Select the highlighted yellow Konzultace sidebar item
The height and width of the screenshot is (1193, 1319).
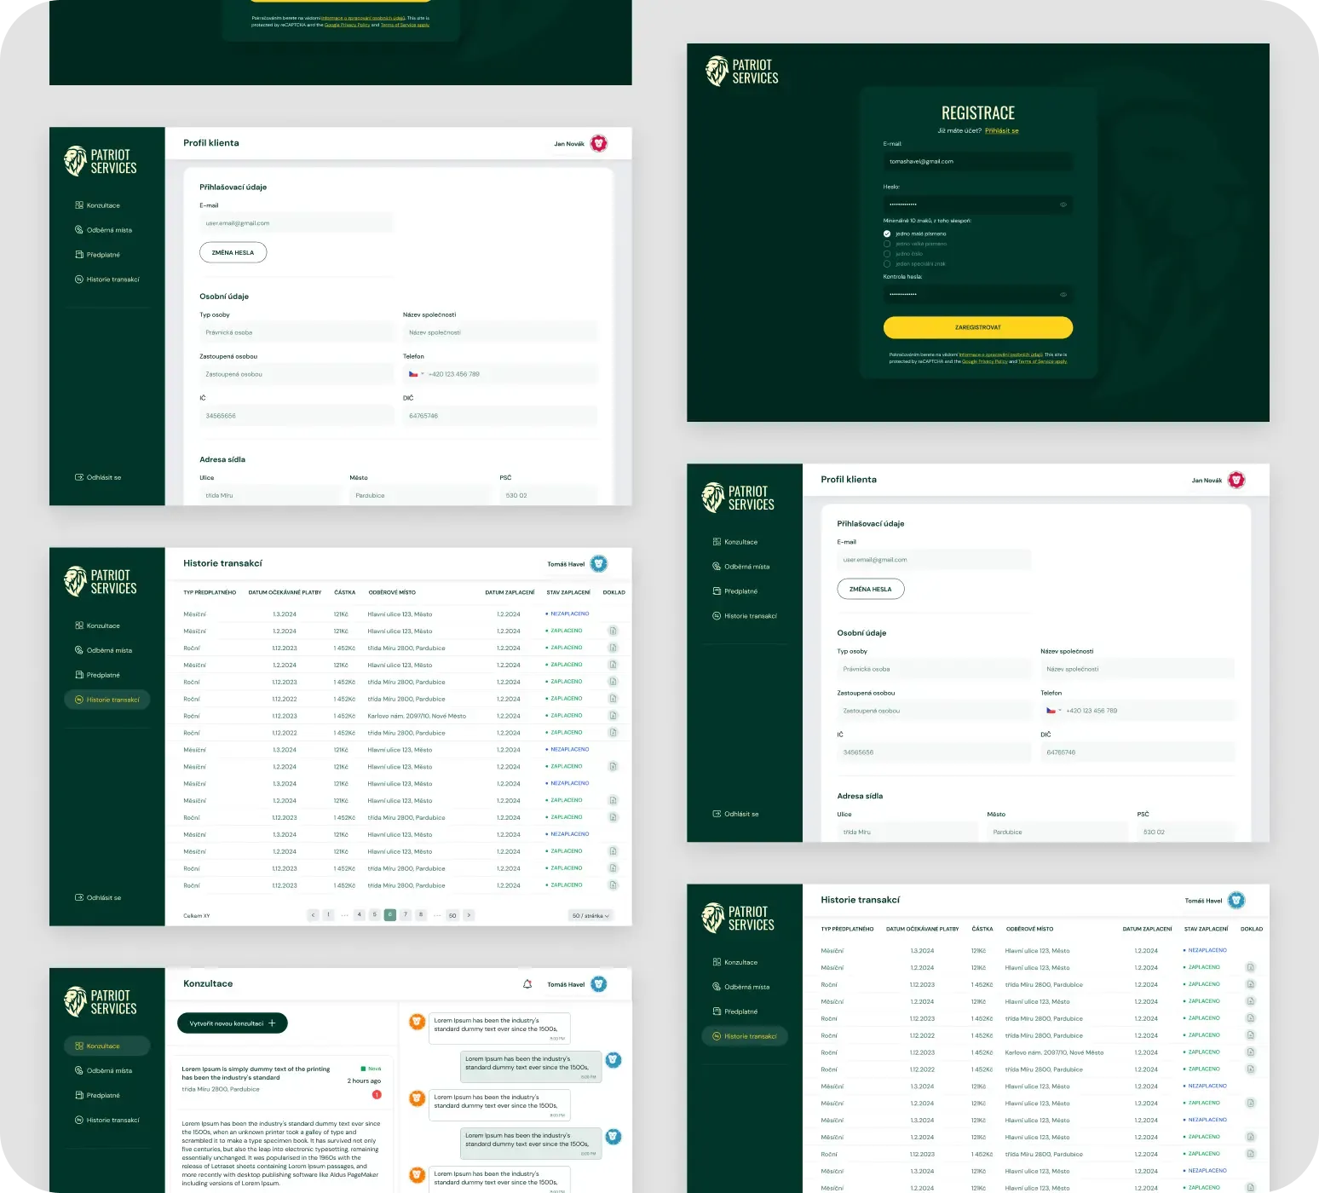(107, 1046)
